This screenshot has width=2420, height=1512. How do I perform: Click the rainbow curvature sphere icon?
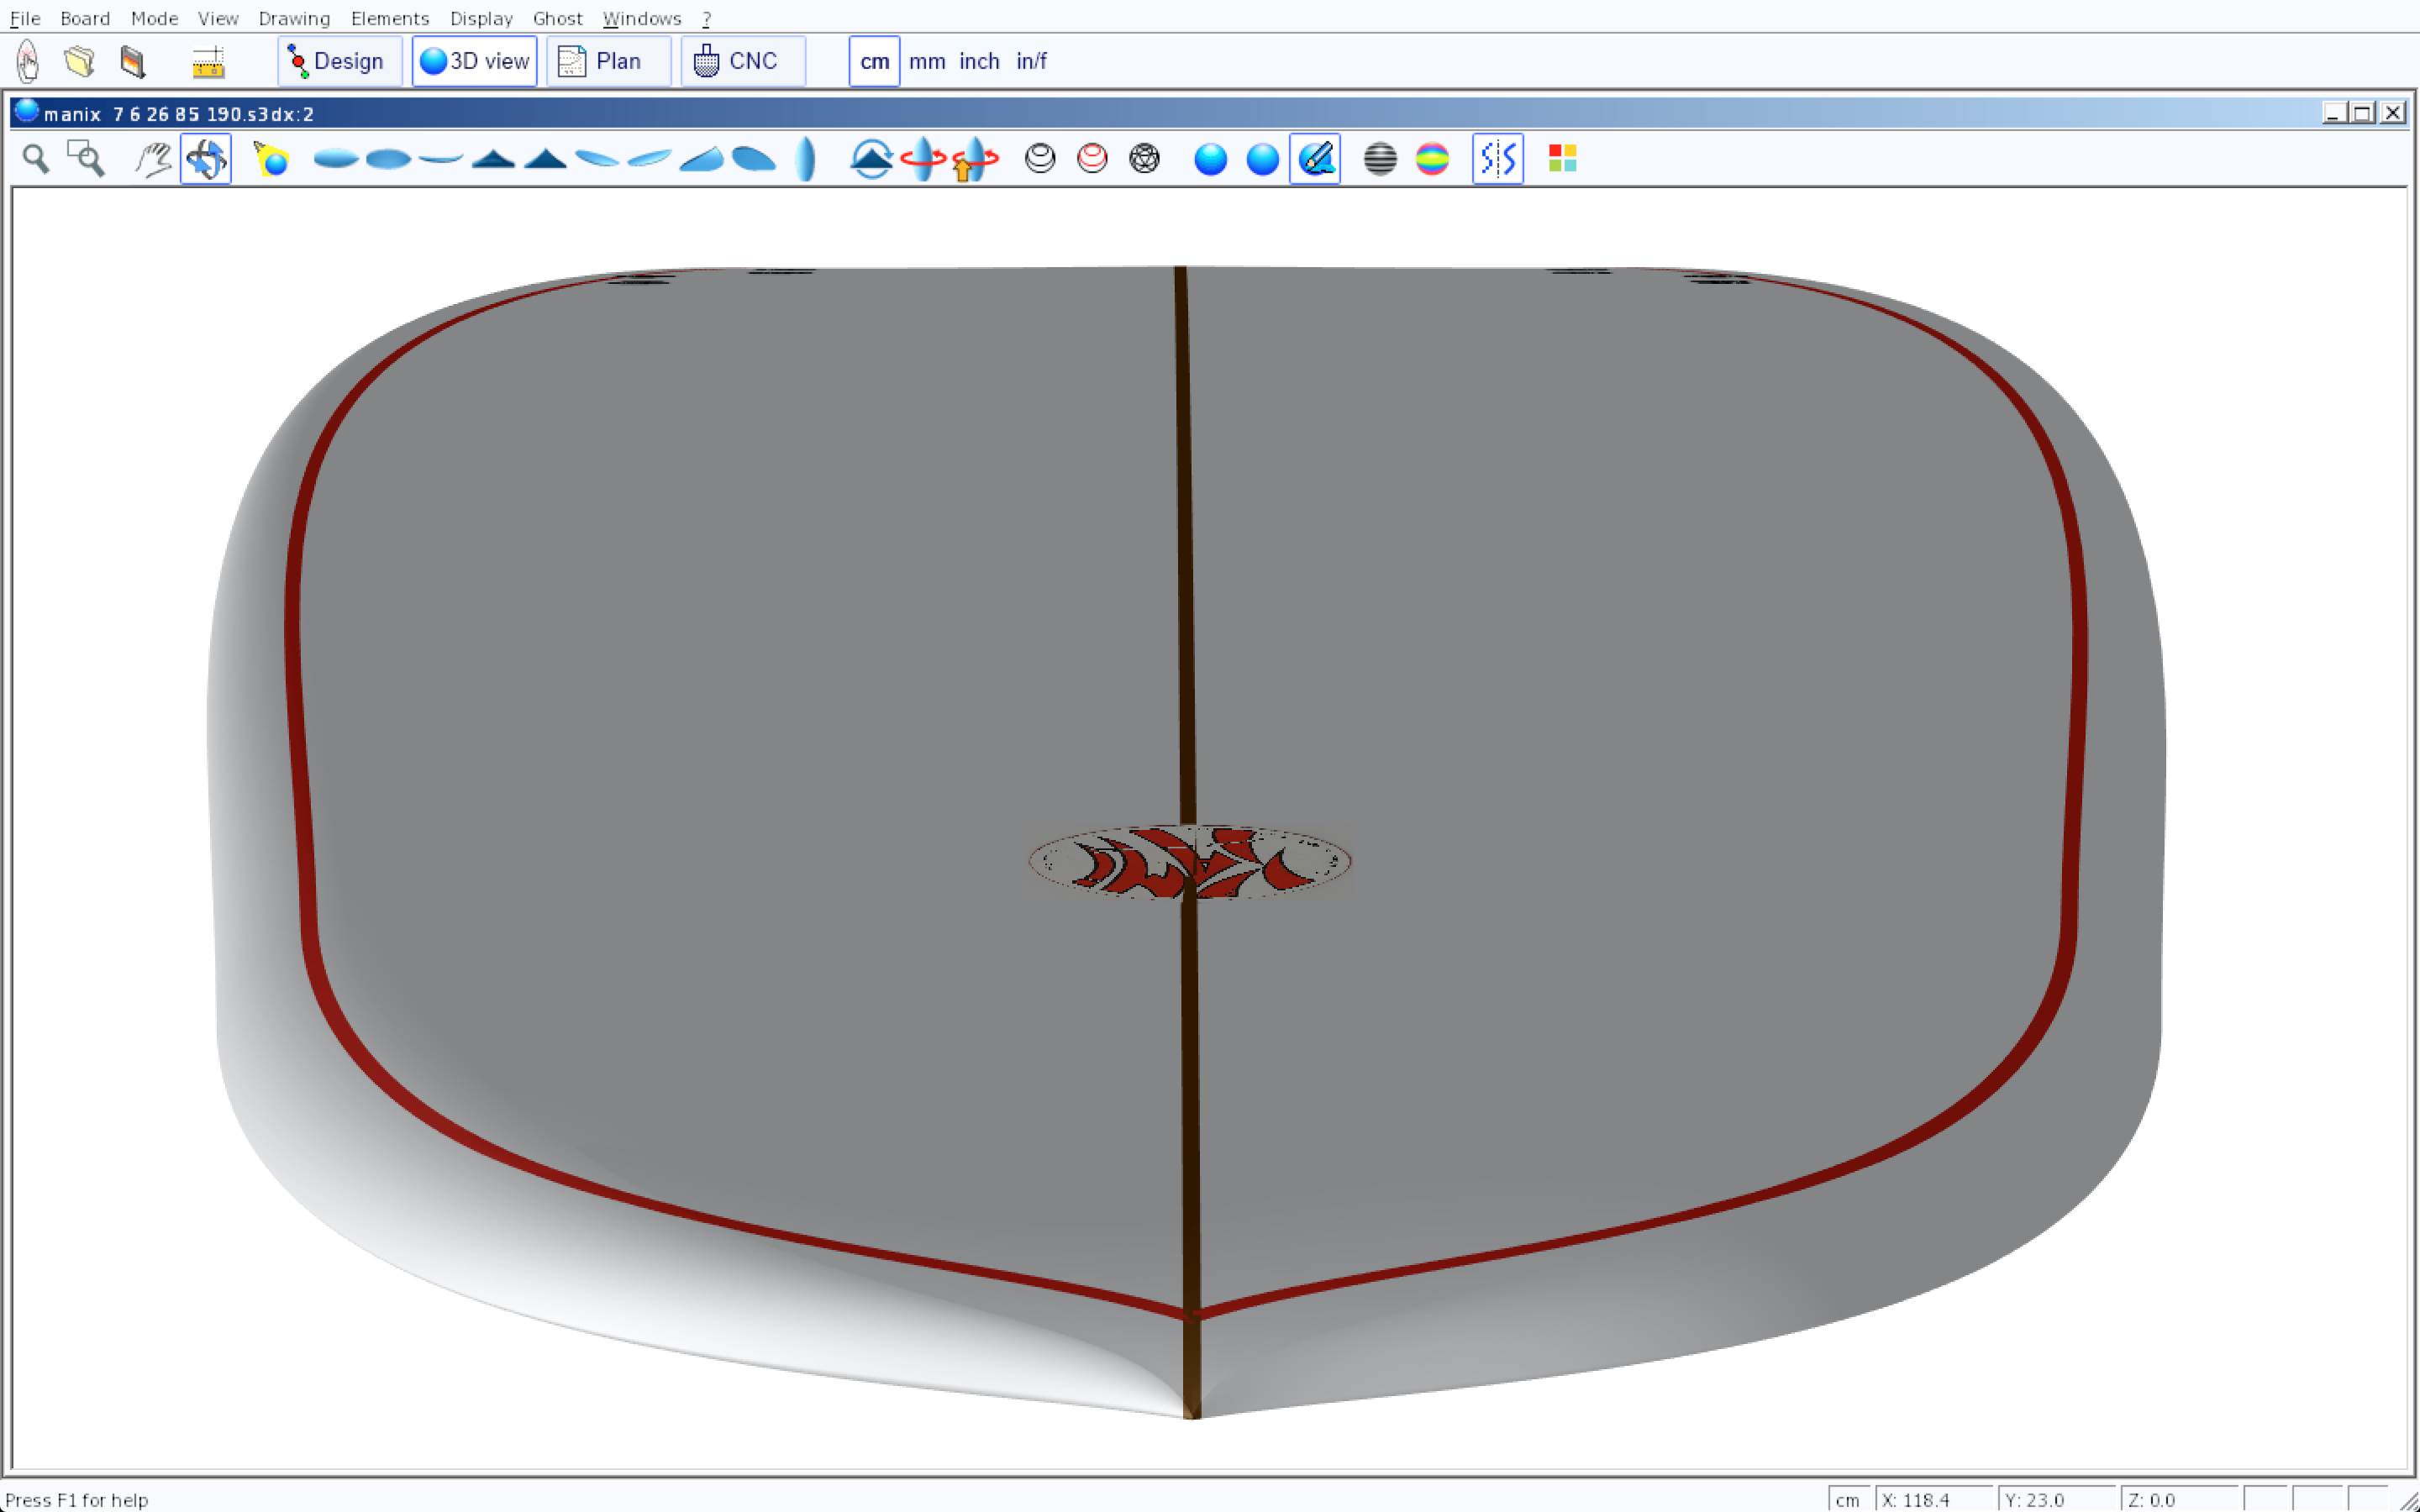[1432, 159]
